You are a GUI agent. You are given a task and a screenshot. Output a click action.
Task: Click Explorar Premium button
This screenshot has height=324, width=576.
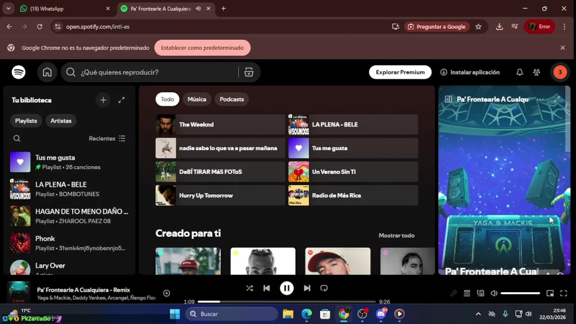tap(400, 72)
